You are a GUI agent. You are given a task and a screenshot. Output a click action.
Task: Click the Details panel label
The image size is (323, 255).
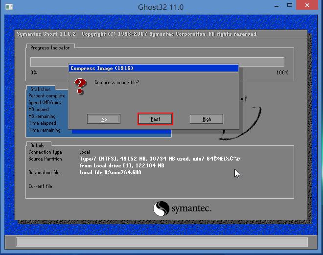[x=37, y=145]
